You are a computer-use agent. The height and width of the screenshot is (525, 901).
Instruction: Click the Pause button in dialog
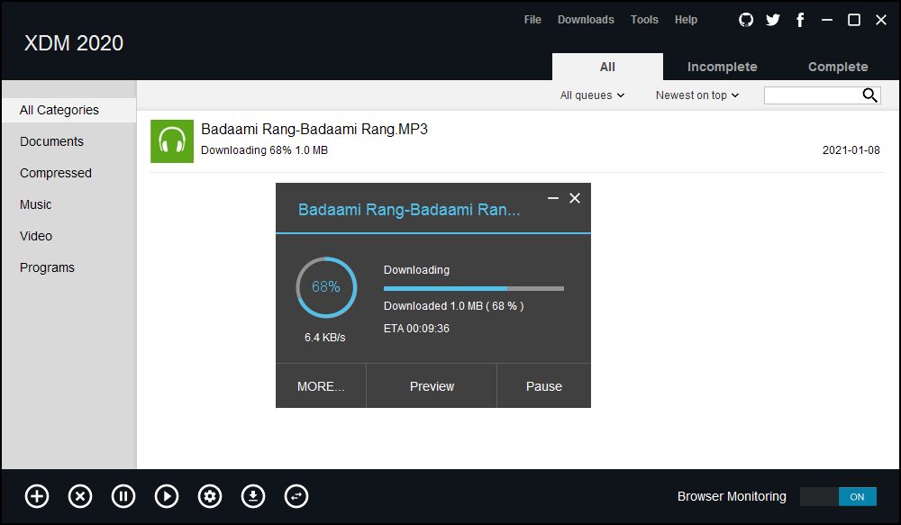pos(543,386)
